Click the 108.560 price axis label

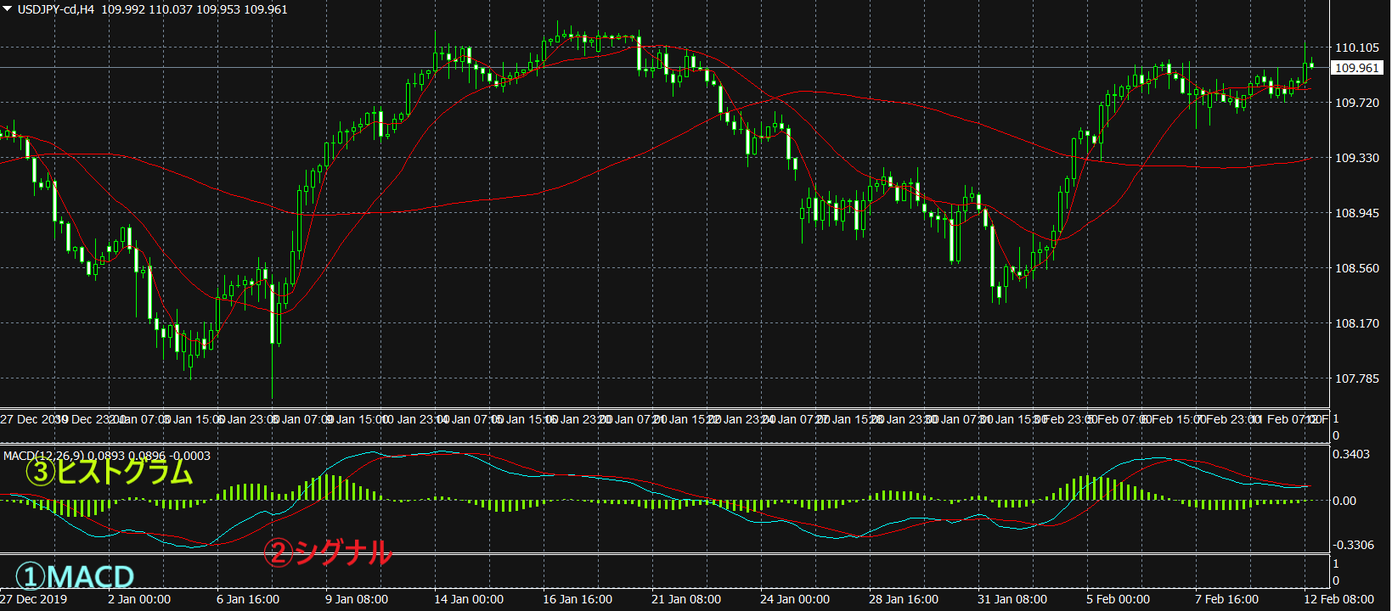pyautogui.click(x=1356, y=268)
